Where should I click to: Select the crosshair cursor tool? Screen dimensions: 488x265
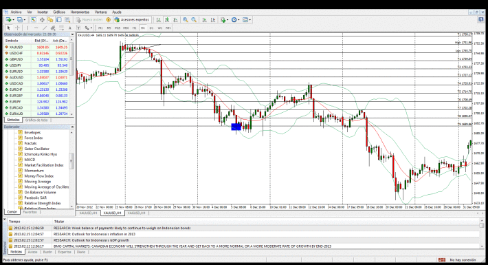click(17, 28)
